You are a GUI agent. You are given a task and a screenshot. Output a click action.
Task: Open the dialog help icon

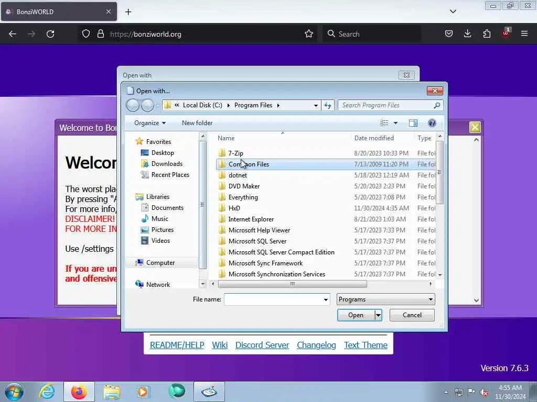click(432, 122)
